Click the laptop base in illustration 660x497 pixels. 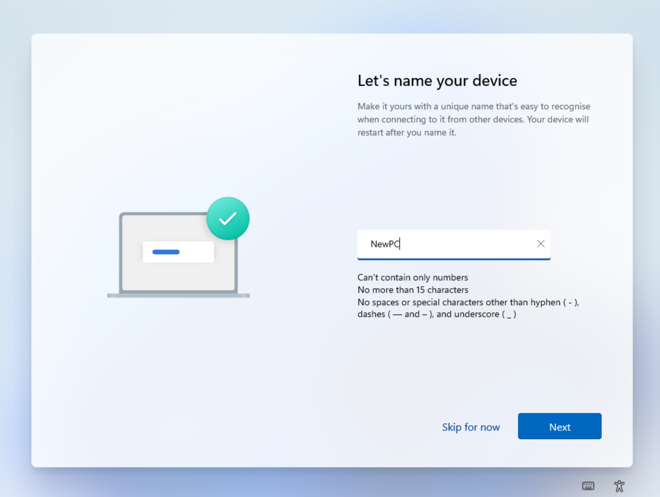click(x=178, y=296)
